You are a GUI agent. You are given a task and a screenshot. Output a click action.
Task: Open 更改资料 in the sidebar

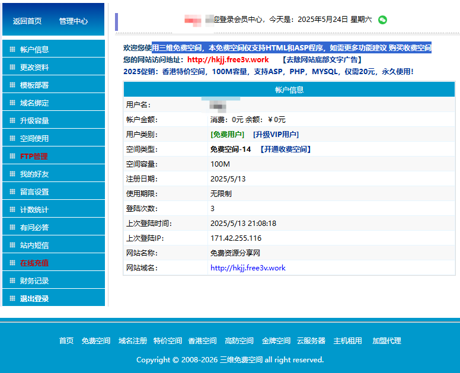pyautogui.click(x=34, y=68)
